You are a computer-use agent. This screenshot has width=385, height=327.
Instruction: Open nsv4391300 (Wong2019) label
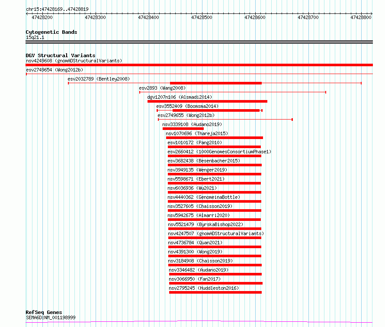195,252
